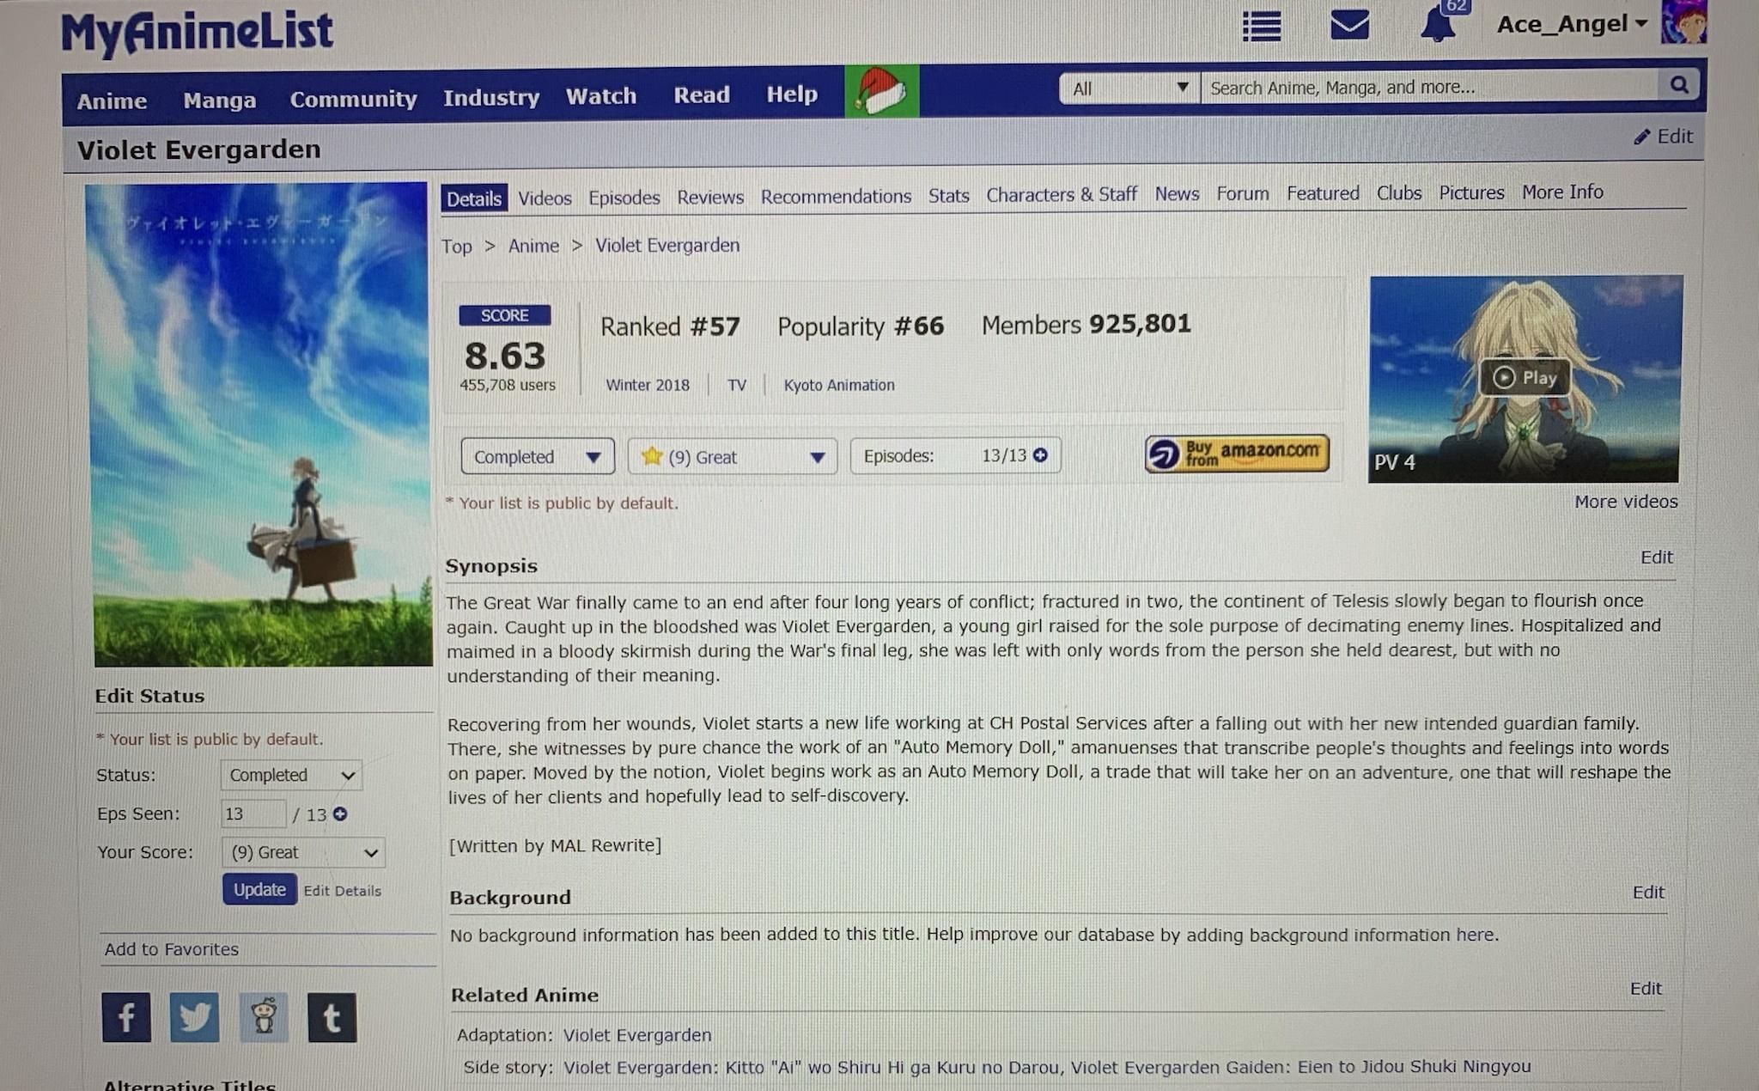This screenshot has width=1759, height=1091.
Task: Open the notifications bell icon
Action: tap(1438, 23)
